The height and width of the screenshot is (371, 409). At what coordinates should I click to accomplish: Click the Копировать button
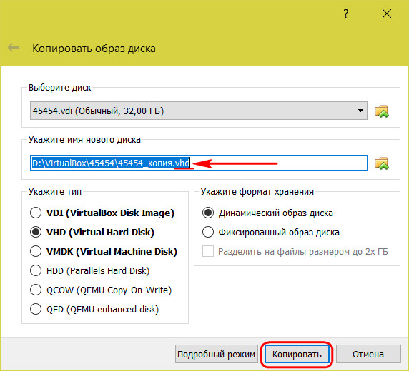[297, 354]
